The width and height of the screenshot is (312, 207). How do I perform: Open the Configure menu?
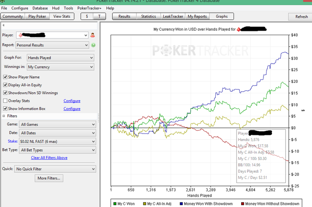20,8
